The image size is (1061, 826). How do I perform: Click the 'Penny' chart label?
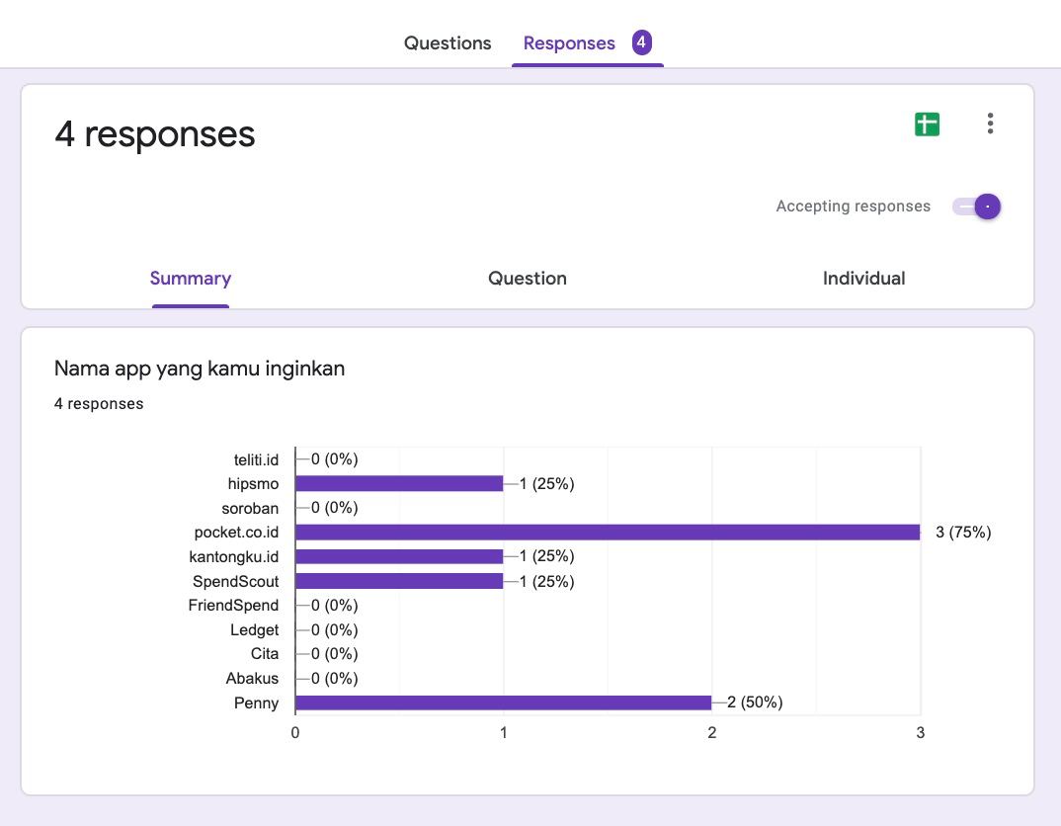pos(256,703)
